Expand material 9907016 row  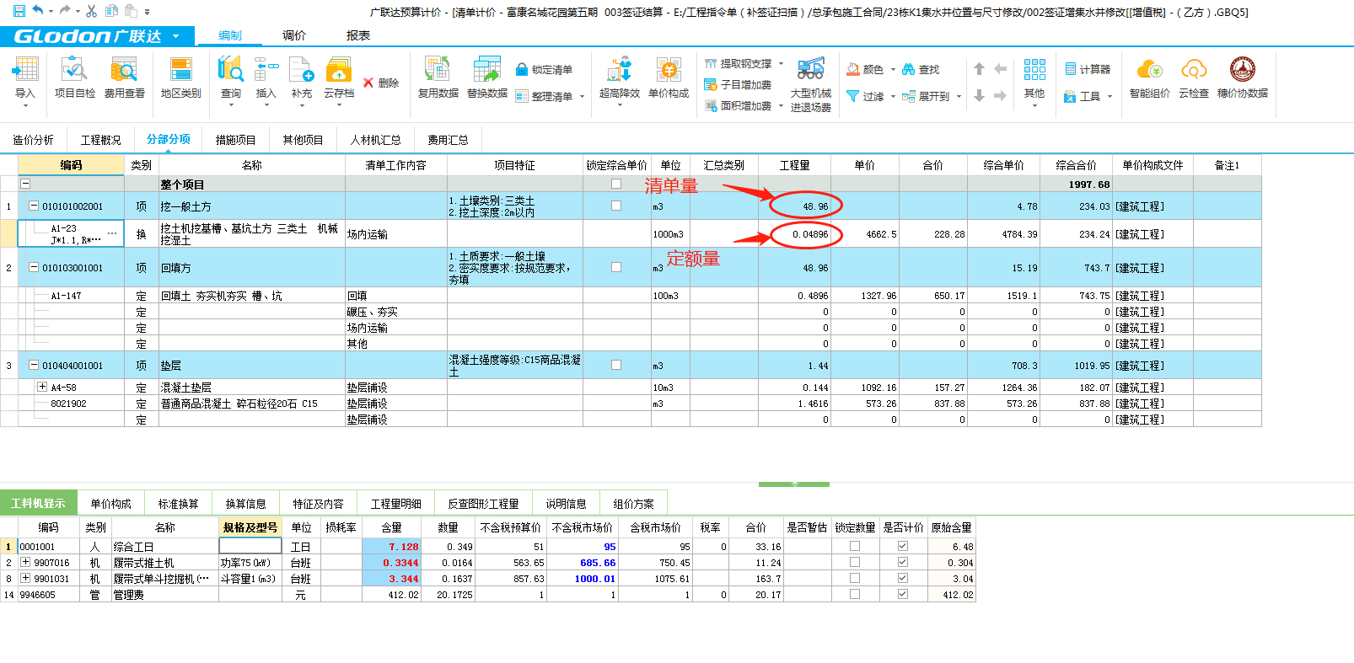pyautogui.click(x=25, y=562)
